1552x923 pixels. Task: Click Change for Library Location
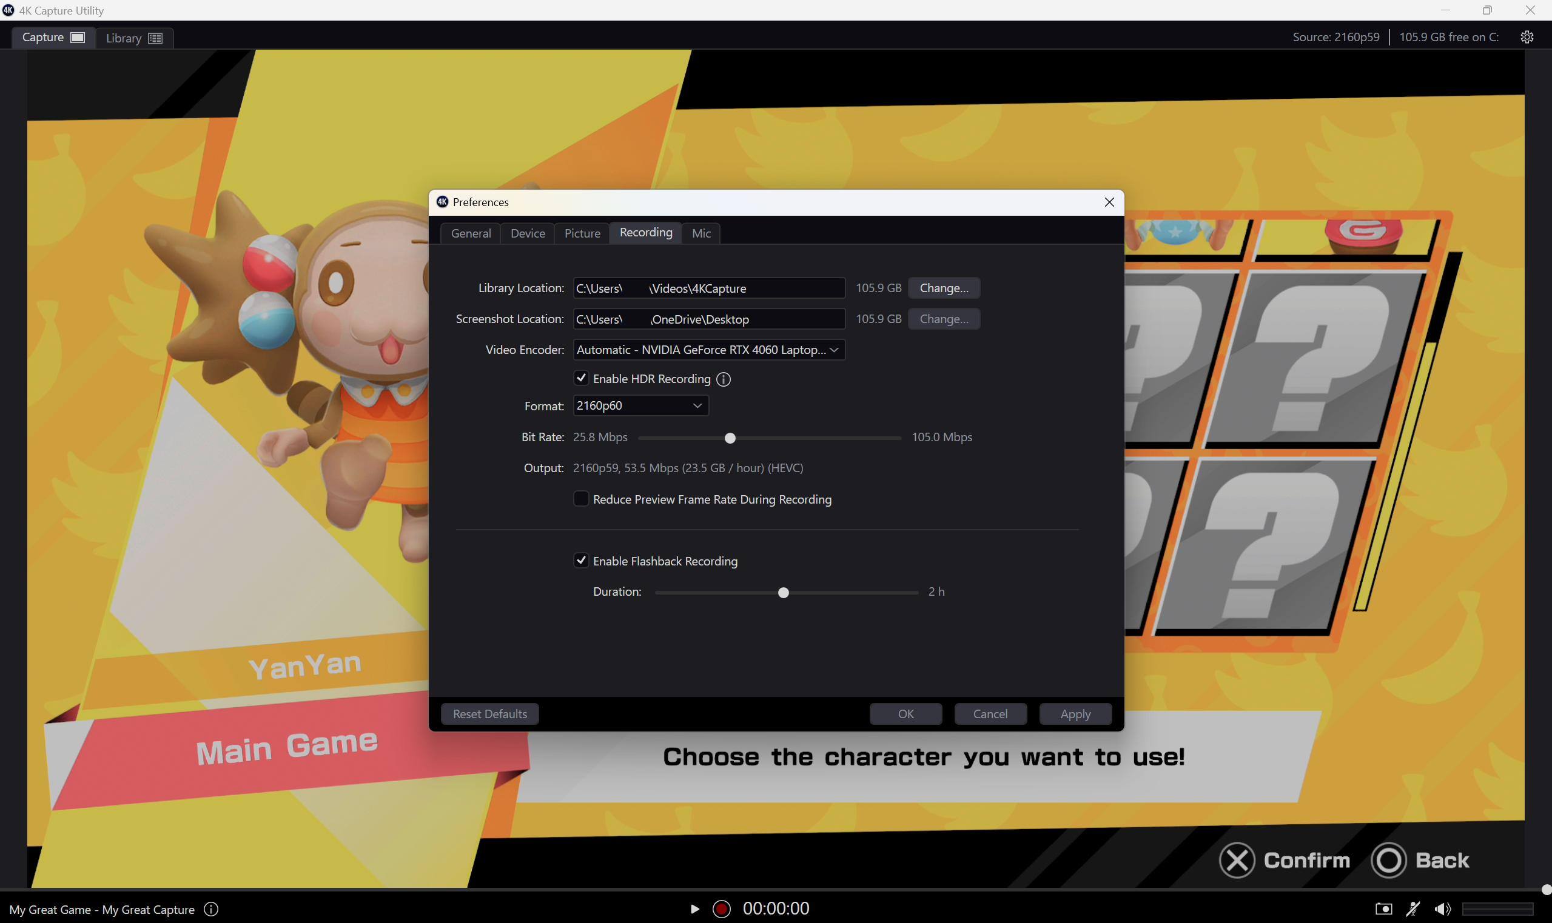click(944, 288)
